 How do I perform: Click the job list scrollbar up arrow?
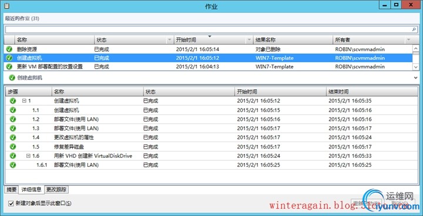[x=415, y=49]
